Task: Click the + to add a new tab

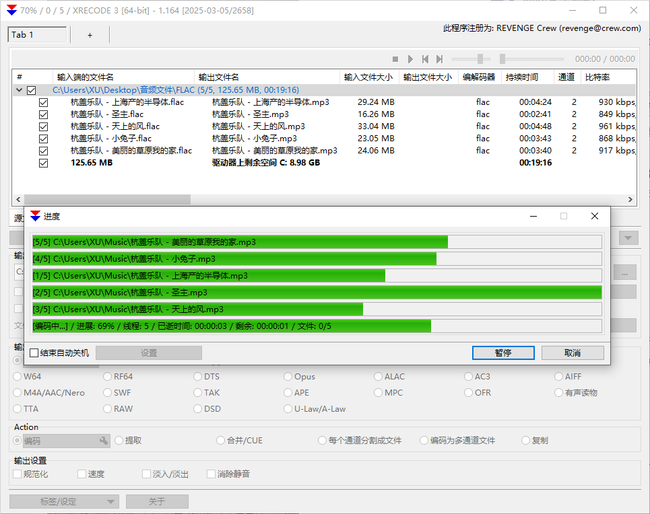Action: [90, 34]
